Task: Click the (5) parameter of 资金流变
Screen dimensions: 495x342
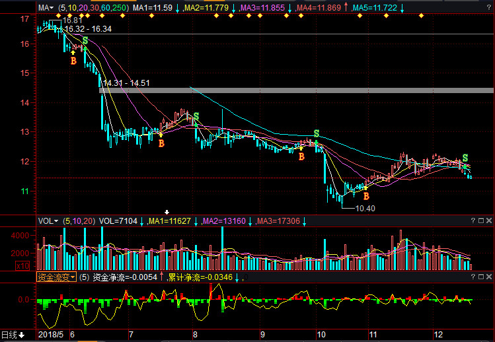Action: [85, 277]
